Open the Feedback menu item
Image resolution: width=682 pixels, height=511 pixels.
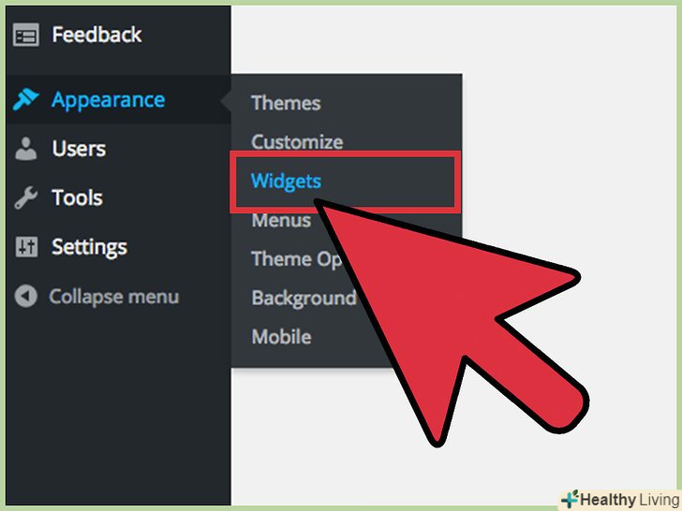96,35
